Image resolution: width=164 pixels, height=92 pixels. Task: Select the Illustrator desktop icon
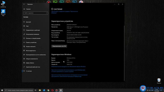[68, 2]
